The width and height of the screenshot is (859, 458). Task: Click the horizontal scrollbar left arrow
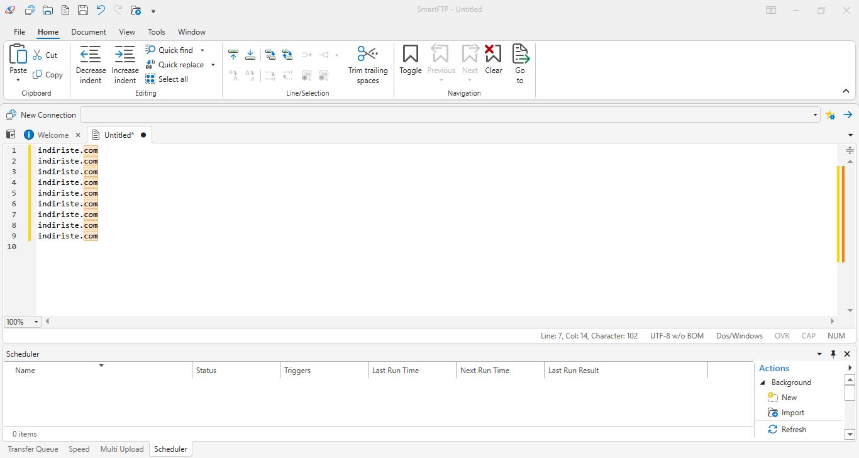pos(47,321)
